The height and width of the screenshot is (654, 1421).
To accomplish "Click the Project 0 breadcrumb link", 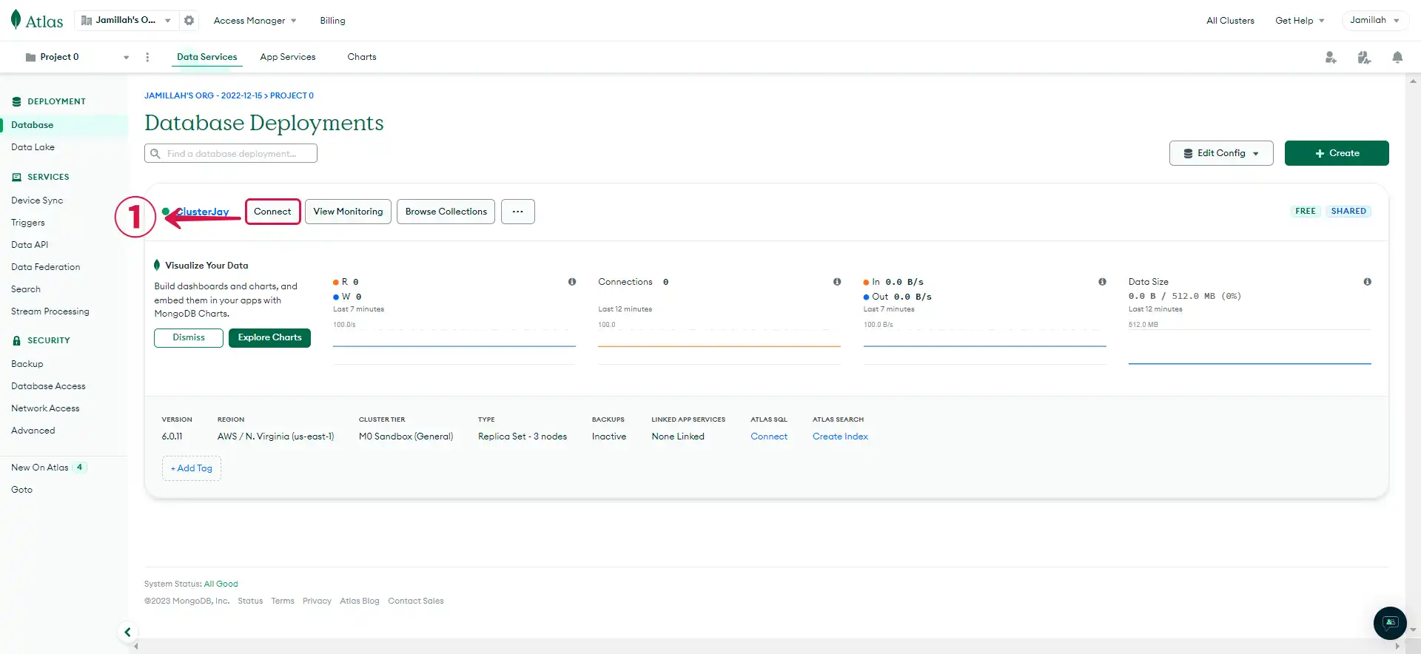I will pyautogui.click(x=292, y=95).
